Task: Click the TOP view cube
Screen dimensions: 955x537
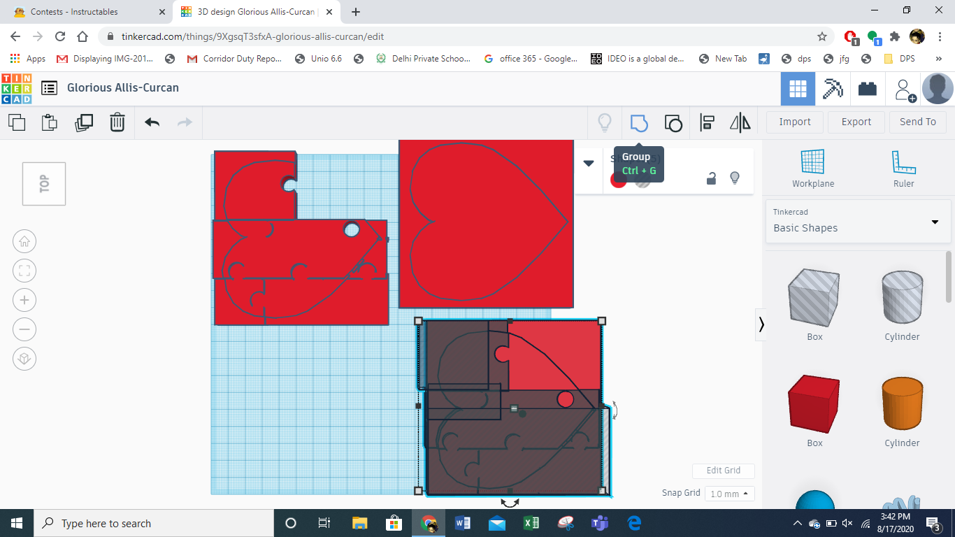Action: (44, 184)
